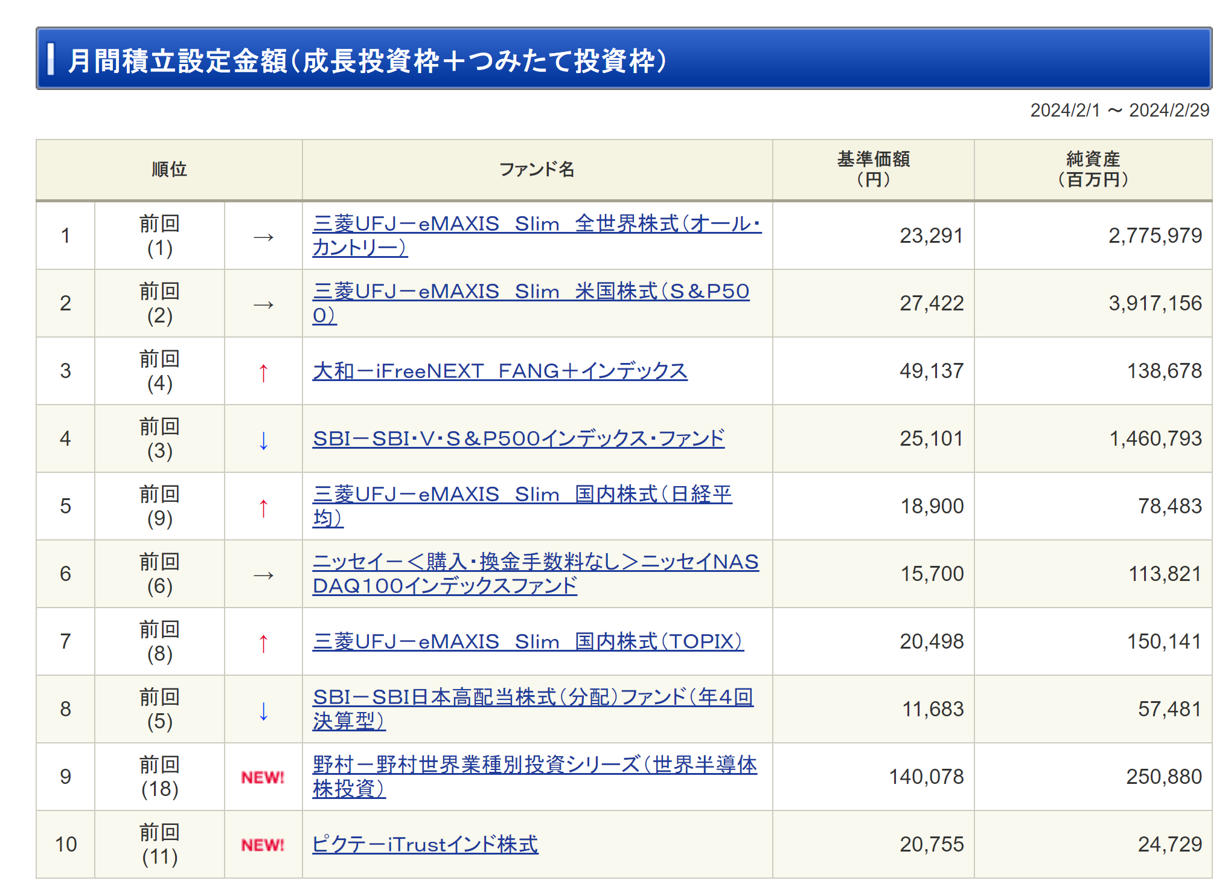Click red up arrow for rank 5
Image resolution: width=1231 pixels, height=892 pixels.
263,507
